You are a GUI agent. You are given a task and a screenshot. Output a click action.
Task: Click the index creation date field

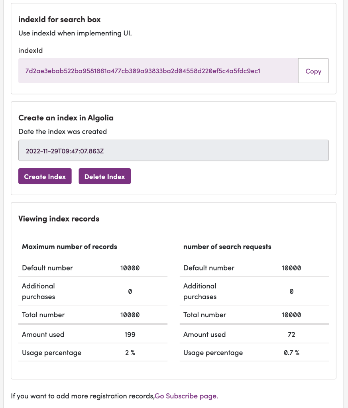[x=173, y=151]
